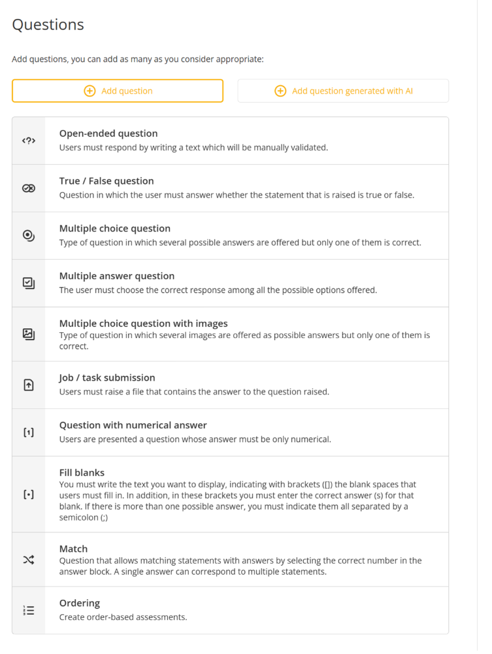This screenshot has width=492, height=654.
Task: Click the Multiple answer question checkbox icon
Action: click(28, 283)
